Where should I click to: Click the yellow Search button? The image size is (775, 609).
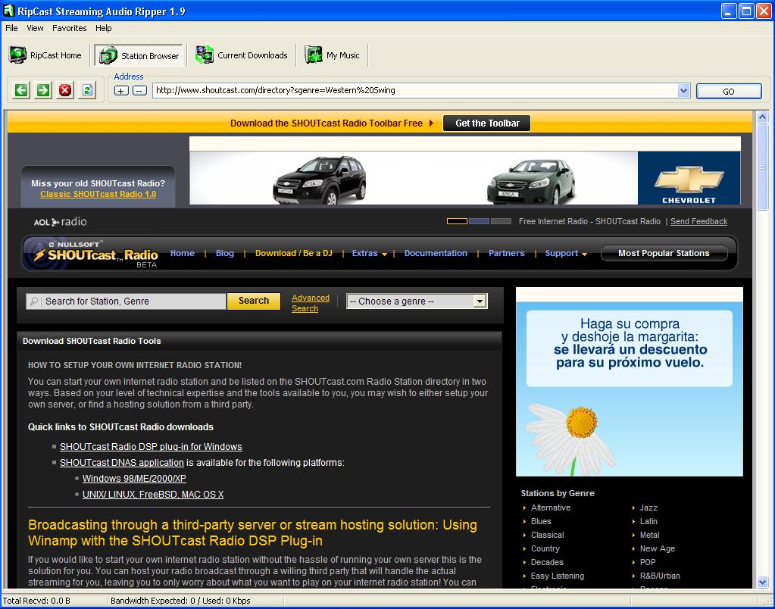coord(254,301)
